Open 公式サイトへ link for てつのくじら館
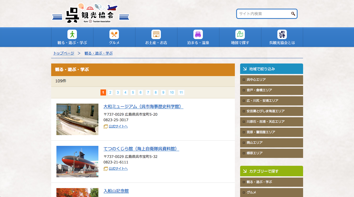354x197 pixels. click(118, 168)
